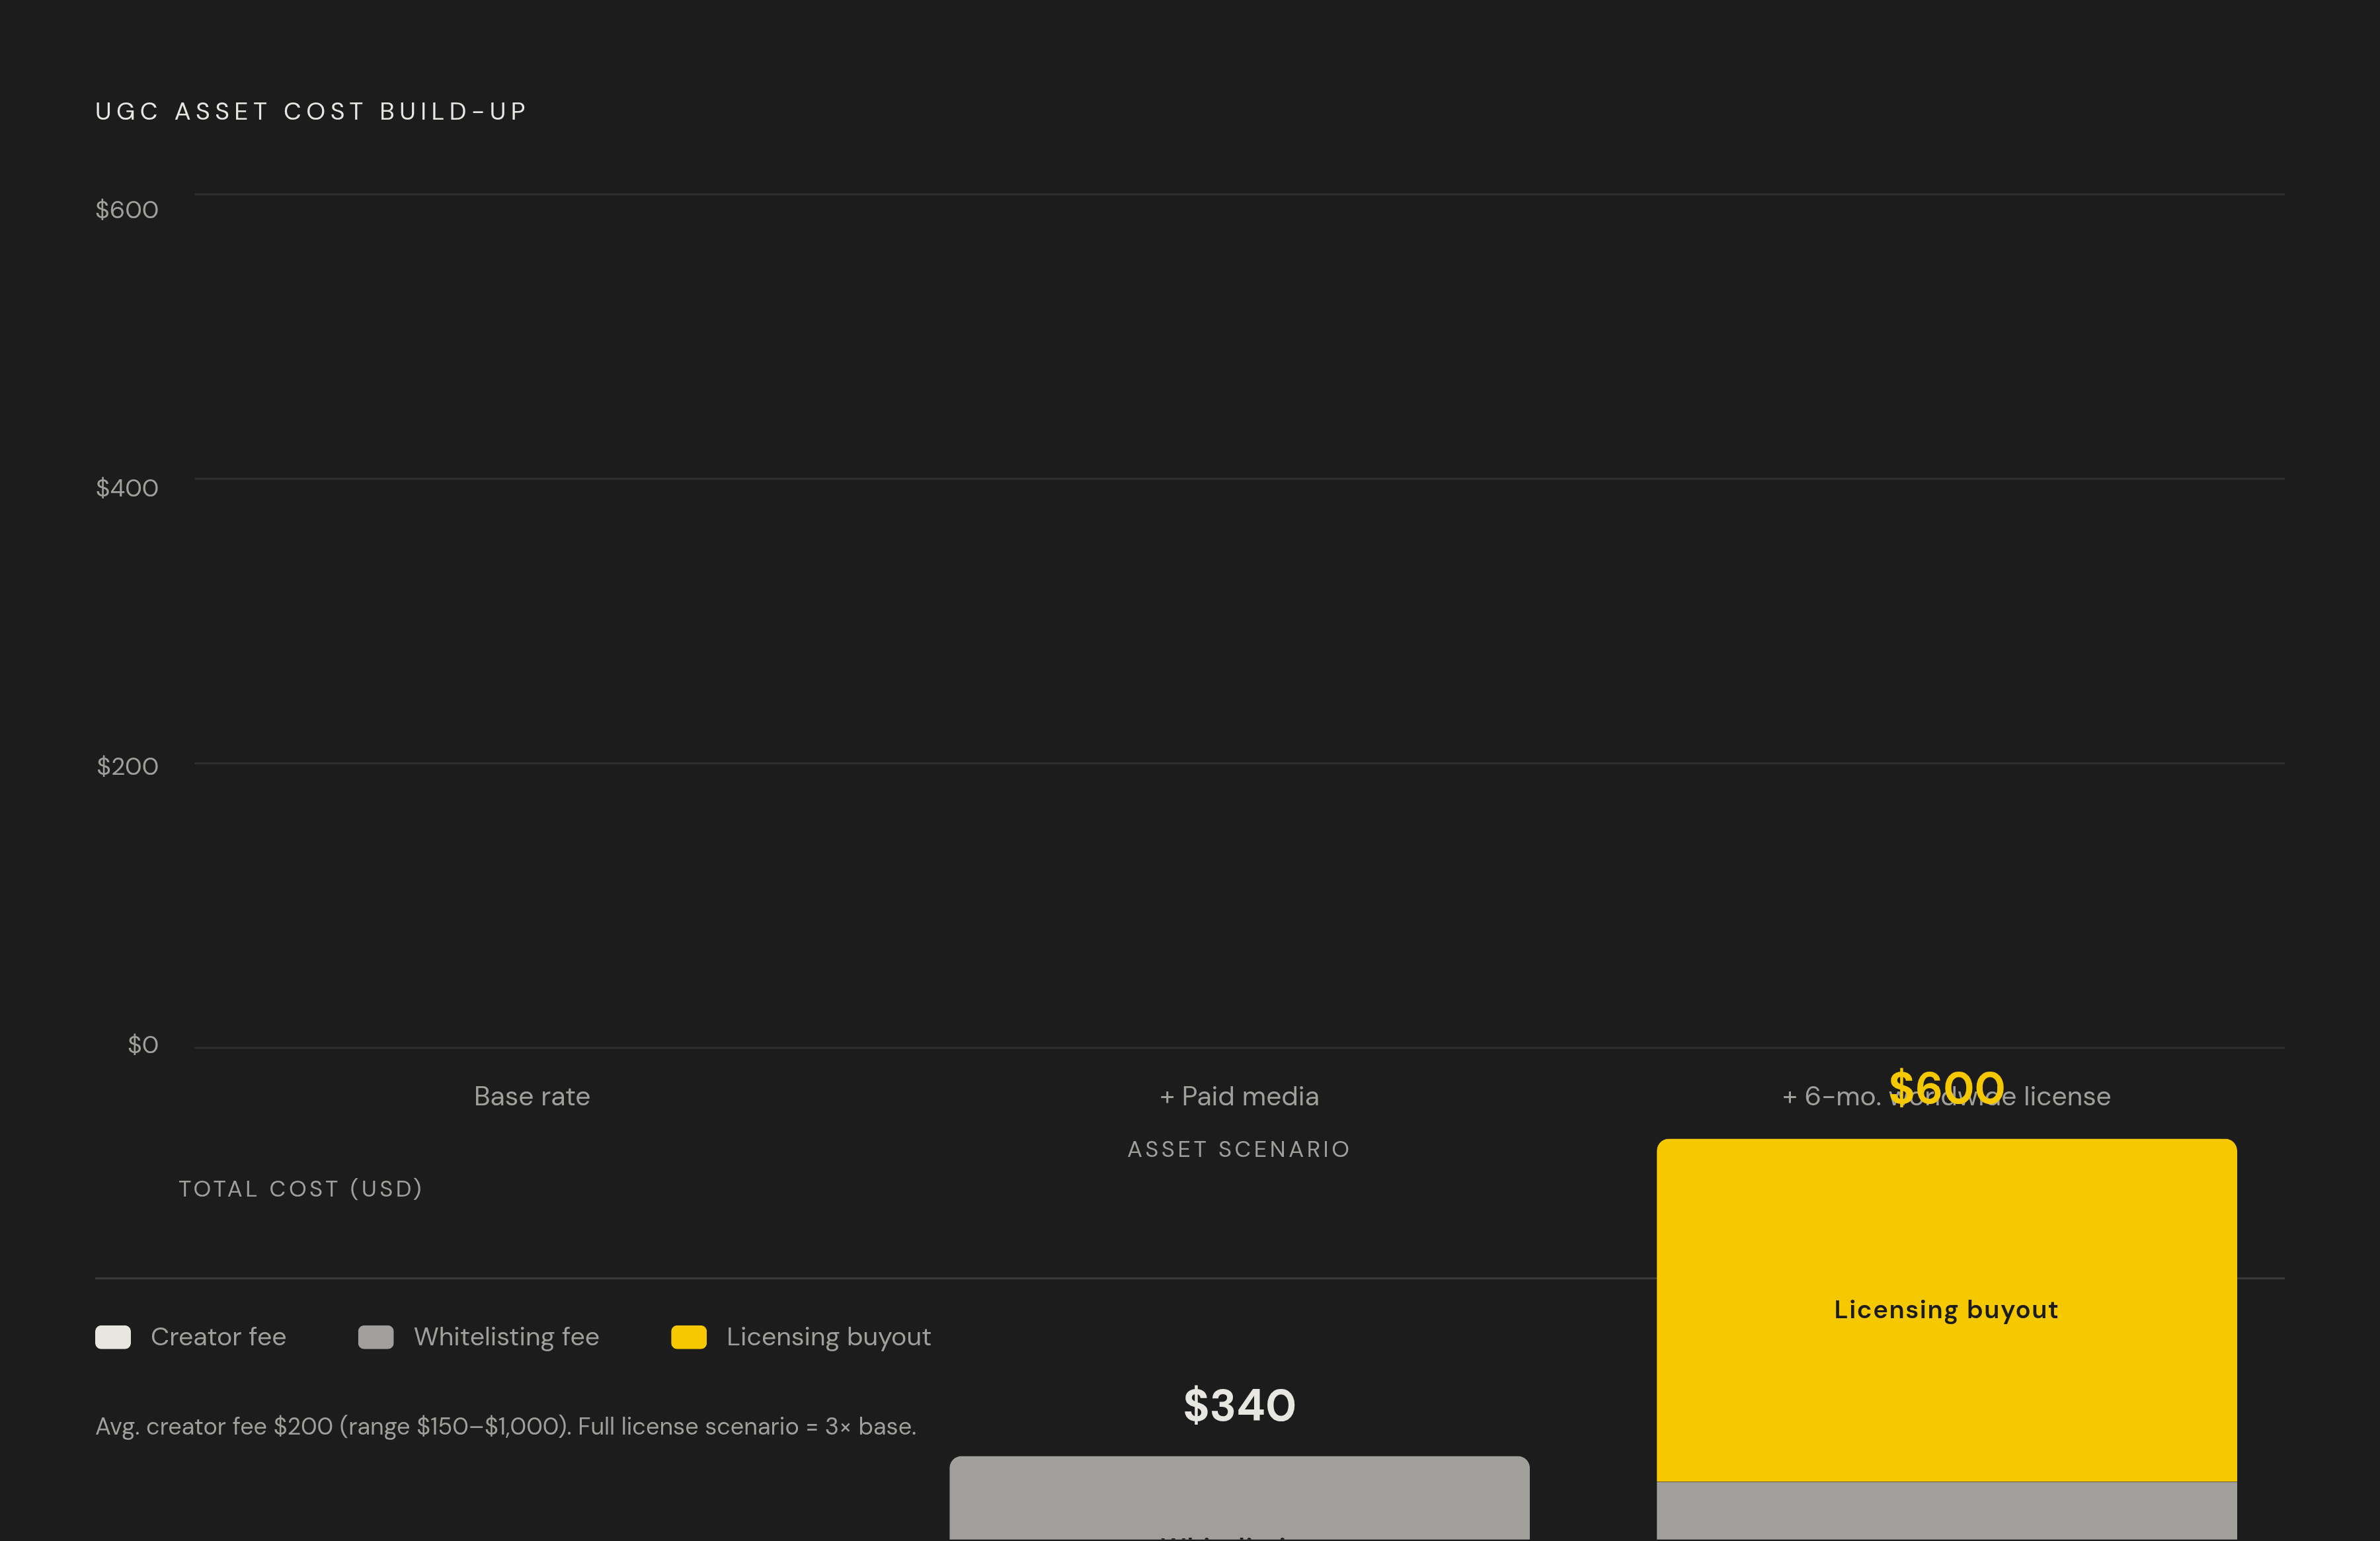Click the ASSET SCENARIO axis title
Viewport: 2380px width, 1541px height.
pyautogui.click(x=1239, y=1149)
